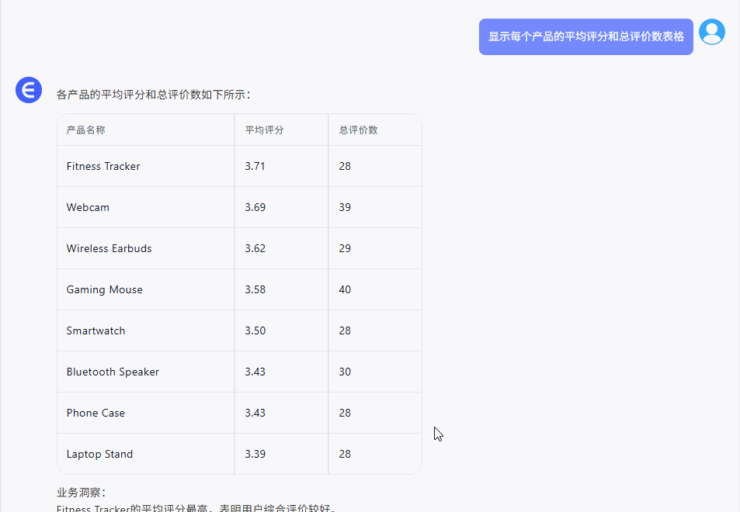Image resolution: width=740 pixels, height=512 pixels.
Task: Click the 业务洞察 heading below the table
Action: [x=82, y=493]
